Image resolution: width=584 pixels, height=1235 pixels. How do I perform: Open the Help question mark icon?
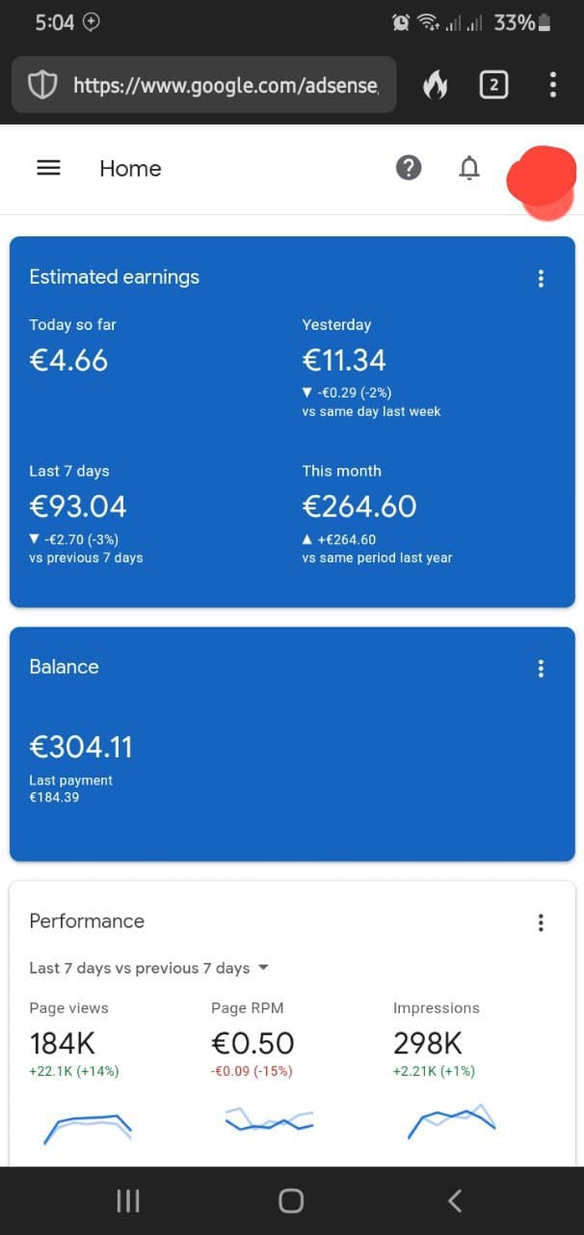409,168
